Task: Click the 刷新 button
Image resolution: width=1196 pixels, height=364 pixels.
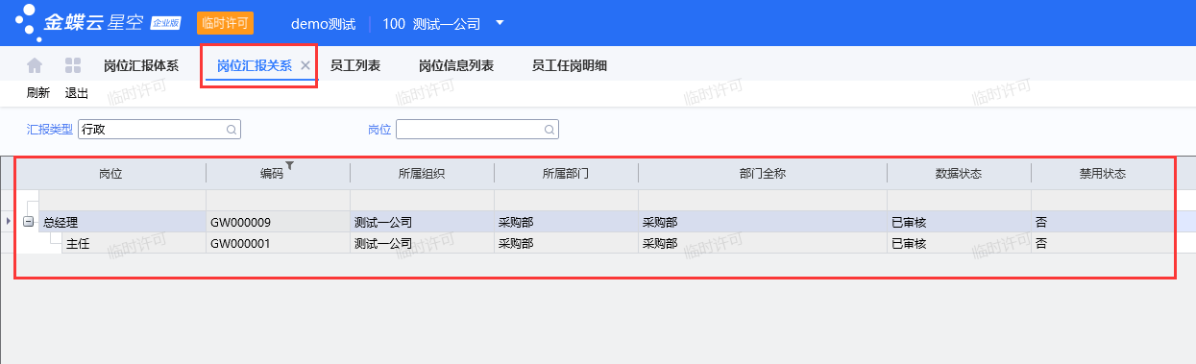Action: pyautogui.click(x=38, y=93)
